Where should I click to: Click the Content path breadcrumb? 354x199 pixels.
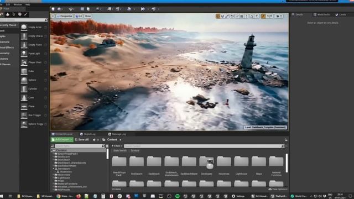pos(112,140)
